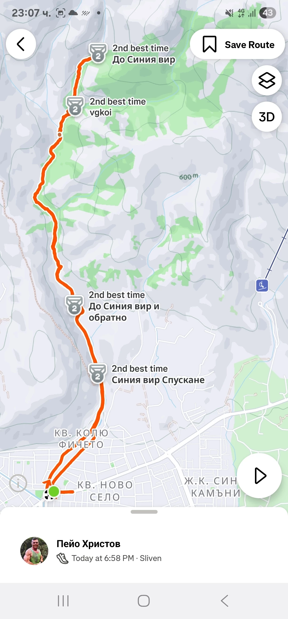Tap the white waypoint dot on route

(60, 134)
